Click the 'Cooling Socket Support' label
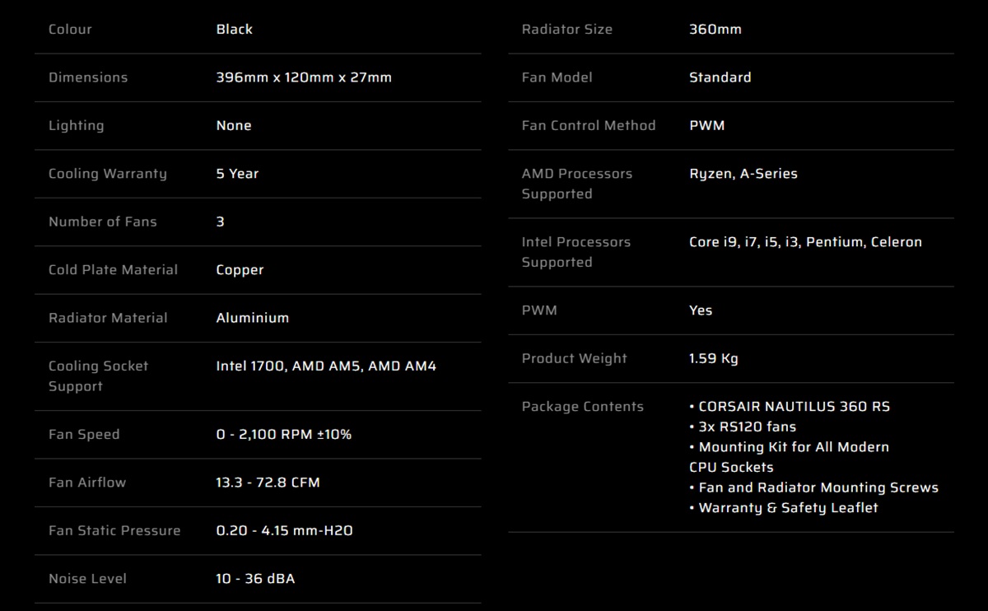 (99, 376)
